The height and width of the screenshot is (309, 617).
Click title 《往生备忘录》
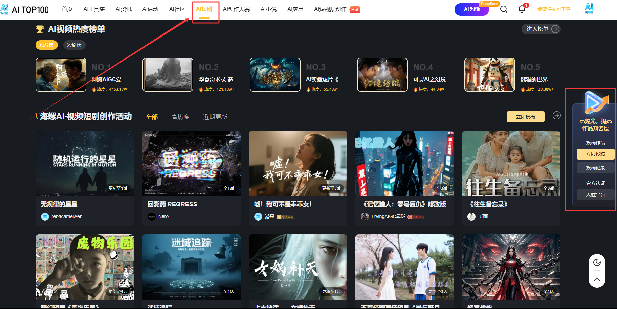coord(489,204)
